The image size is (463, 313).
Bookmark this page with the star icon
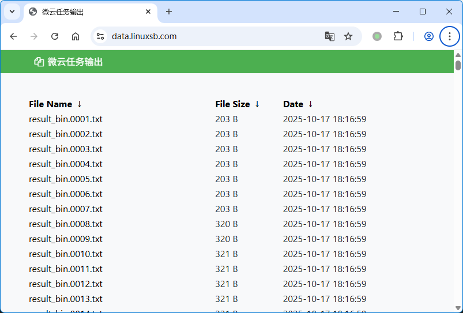pyautogui.click(x=348, y=36)
